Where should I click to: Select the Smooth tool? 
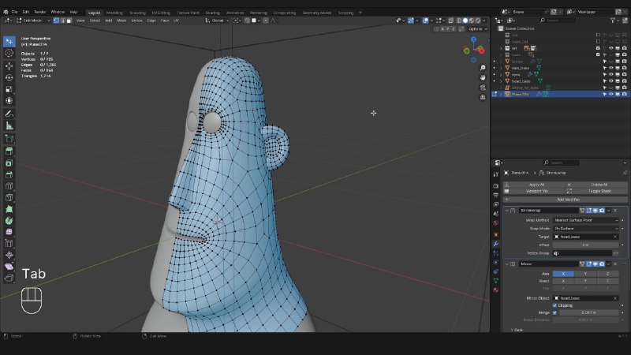[x=9, y=232]
